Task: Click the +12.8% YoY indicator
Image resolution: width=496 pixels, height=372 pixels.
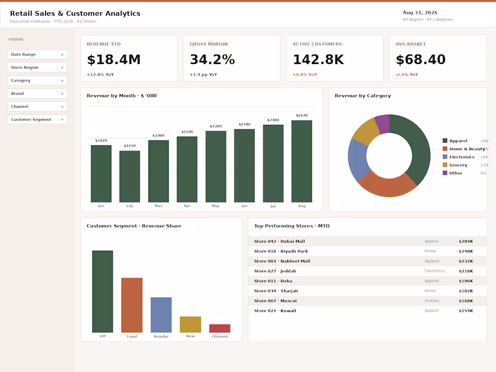Action: point(100,75)
